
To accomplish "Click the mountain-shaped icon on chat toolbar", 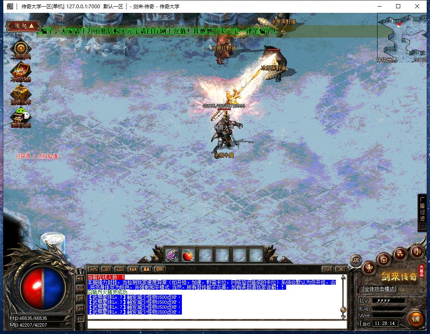I will pyautogui.click(x=93, y=269).
